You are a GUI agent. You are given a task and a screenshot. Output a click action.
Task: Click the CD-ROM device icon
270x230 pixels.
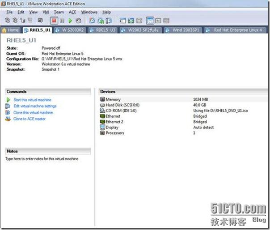[x=102, y=111]
